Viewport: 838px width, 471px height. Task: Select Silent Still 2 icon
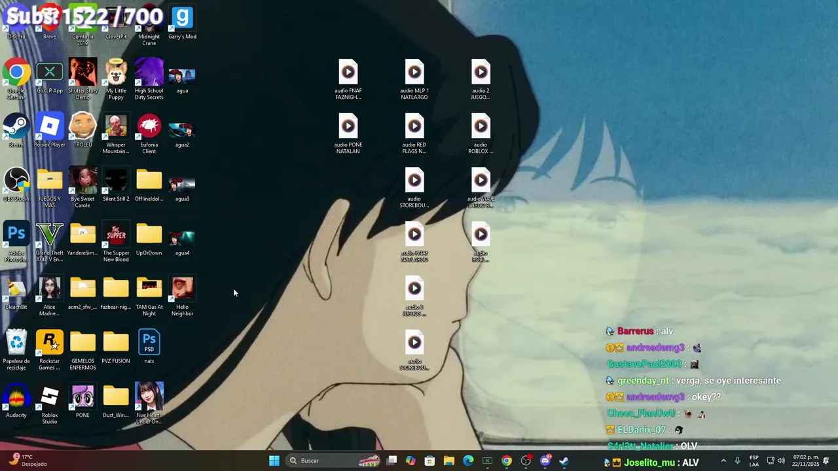116,185
